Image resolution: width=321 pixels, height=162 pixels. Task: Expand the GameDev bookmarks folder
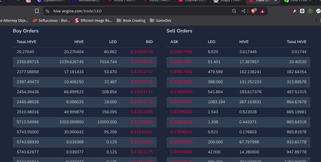pyautogui.click(x=160, y=21)
